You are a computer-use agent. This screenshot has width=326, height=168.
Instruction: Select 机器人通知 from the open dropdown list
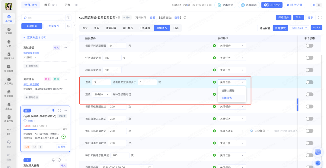coord(228,90)
